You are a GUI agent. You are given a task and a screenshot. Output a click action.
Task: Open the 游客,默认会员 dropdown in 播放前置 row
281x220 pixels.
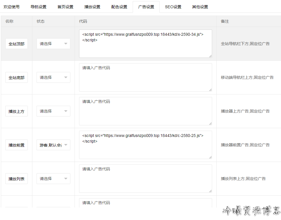click(x=53, y=145)
